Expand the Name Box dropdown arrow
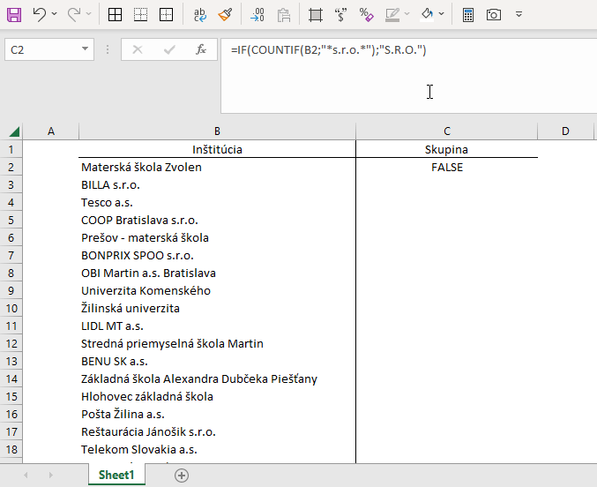 (x=86, y=49)
